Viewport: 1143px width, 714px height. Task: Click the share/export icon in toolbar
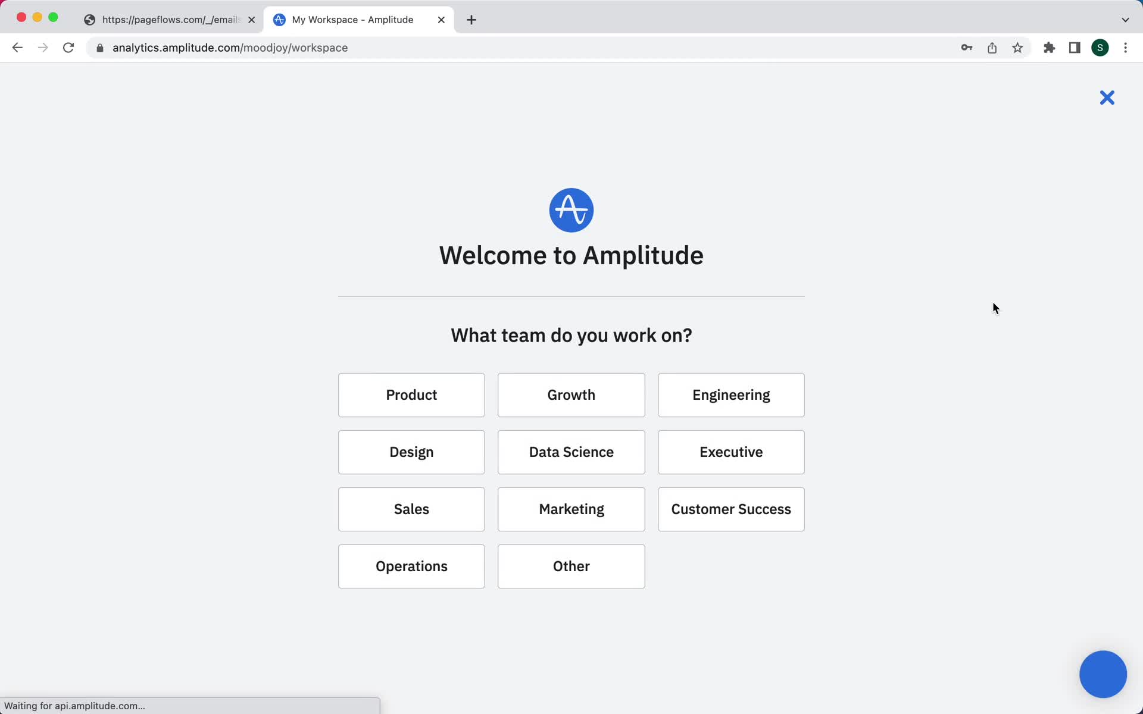coord(993,48)
